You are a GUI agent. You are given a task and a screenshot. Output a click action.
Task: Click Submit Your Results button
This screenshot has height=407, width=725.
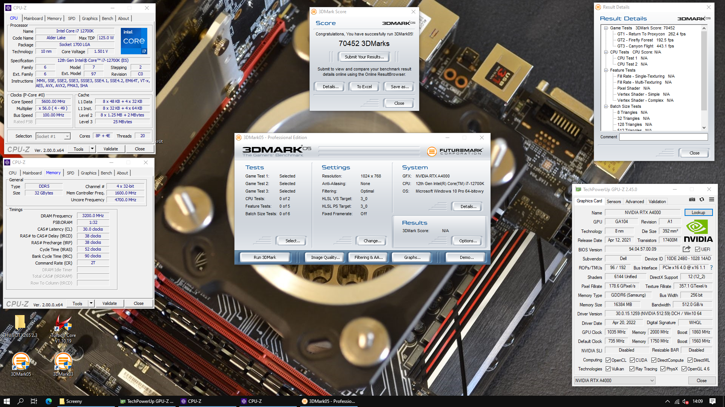(364, 57)
